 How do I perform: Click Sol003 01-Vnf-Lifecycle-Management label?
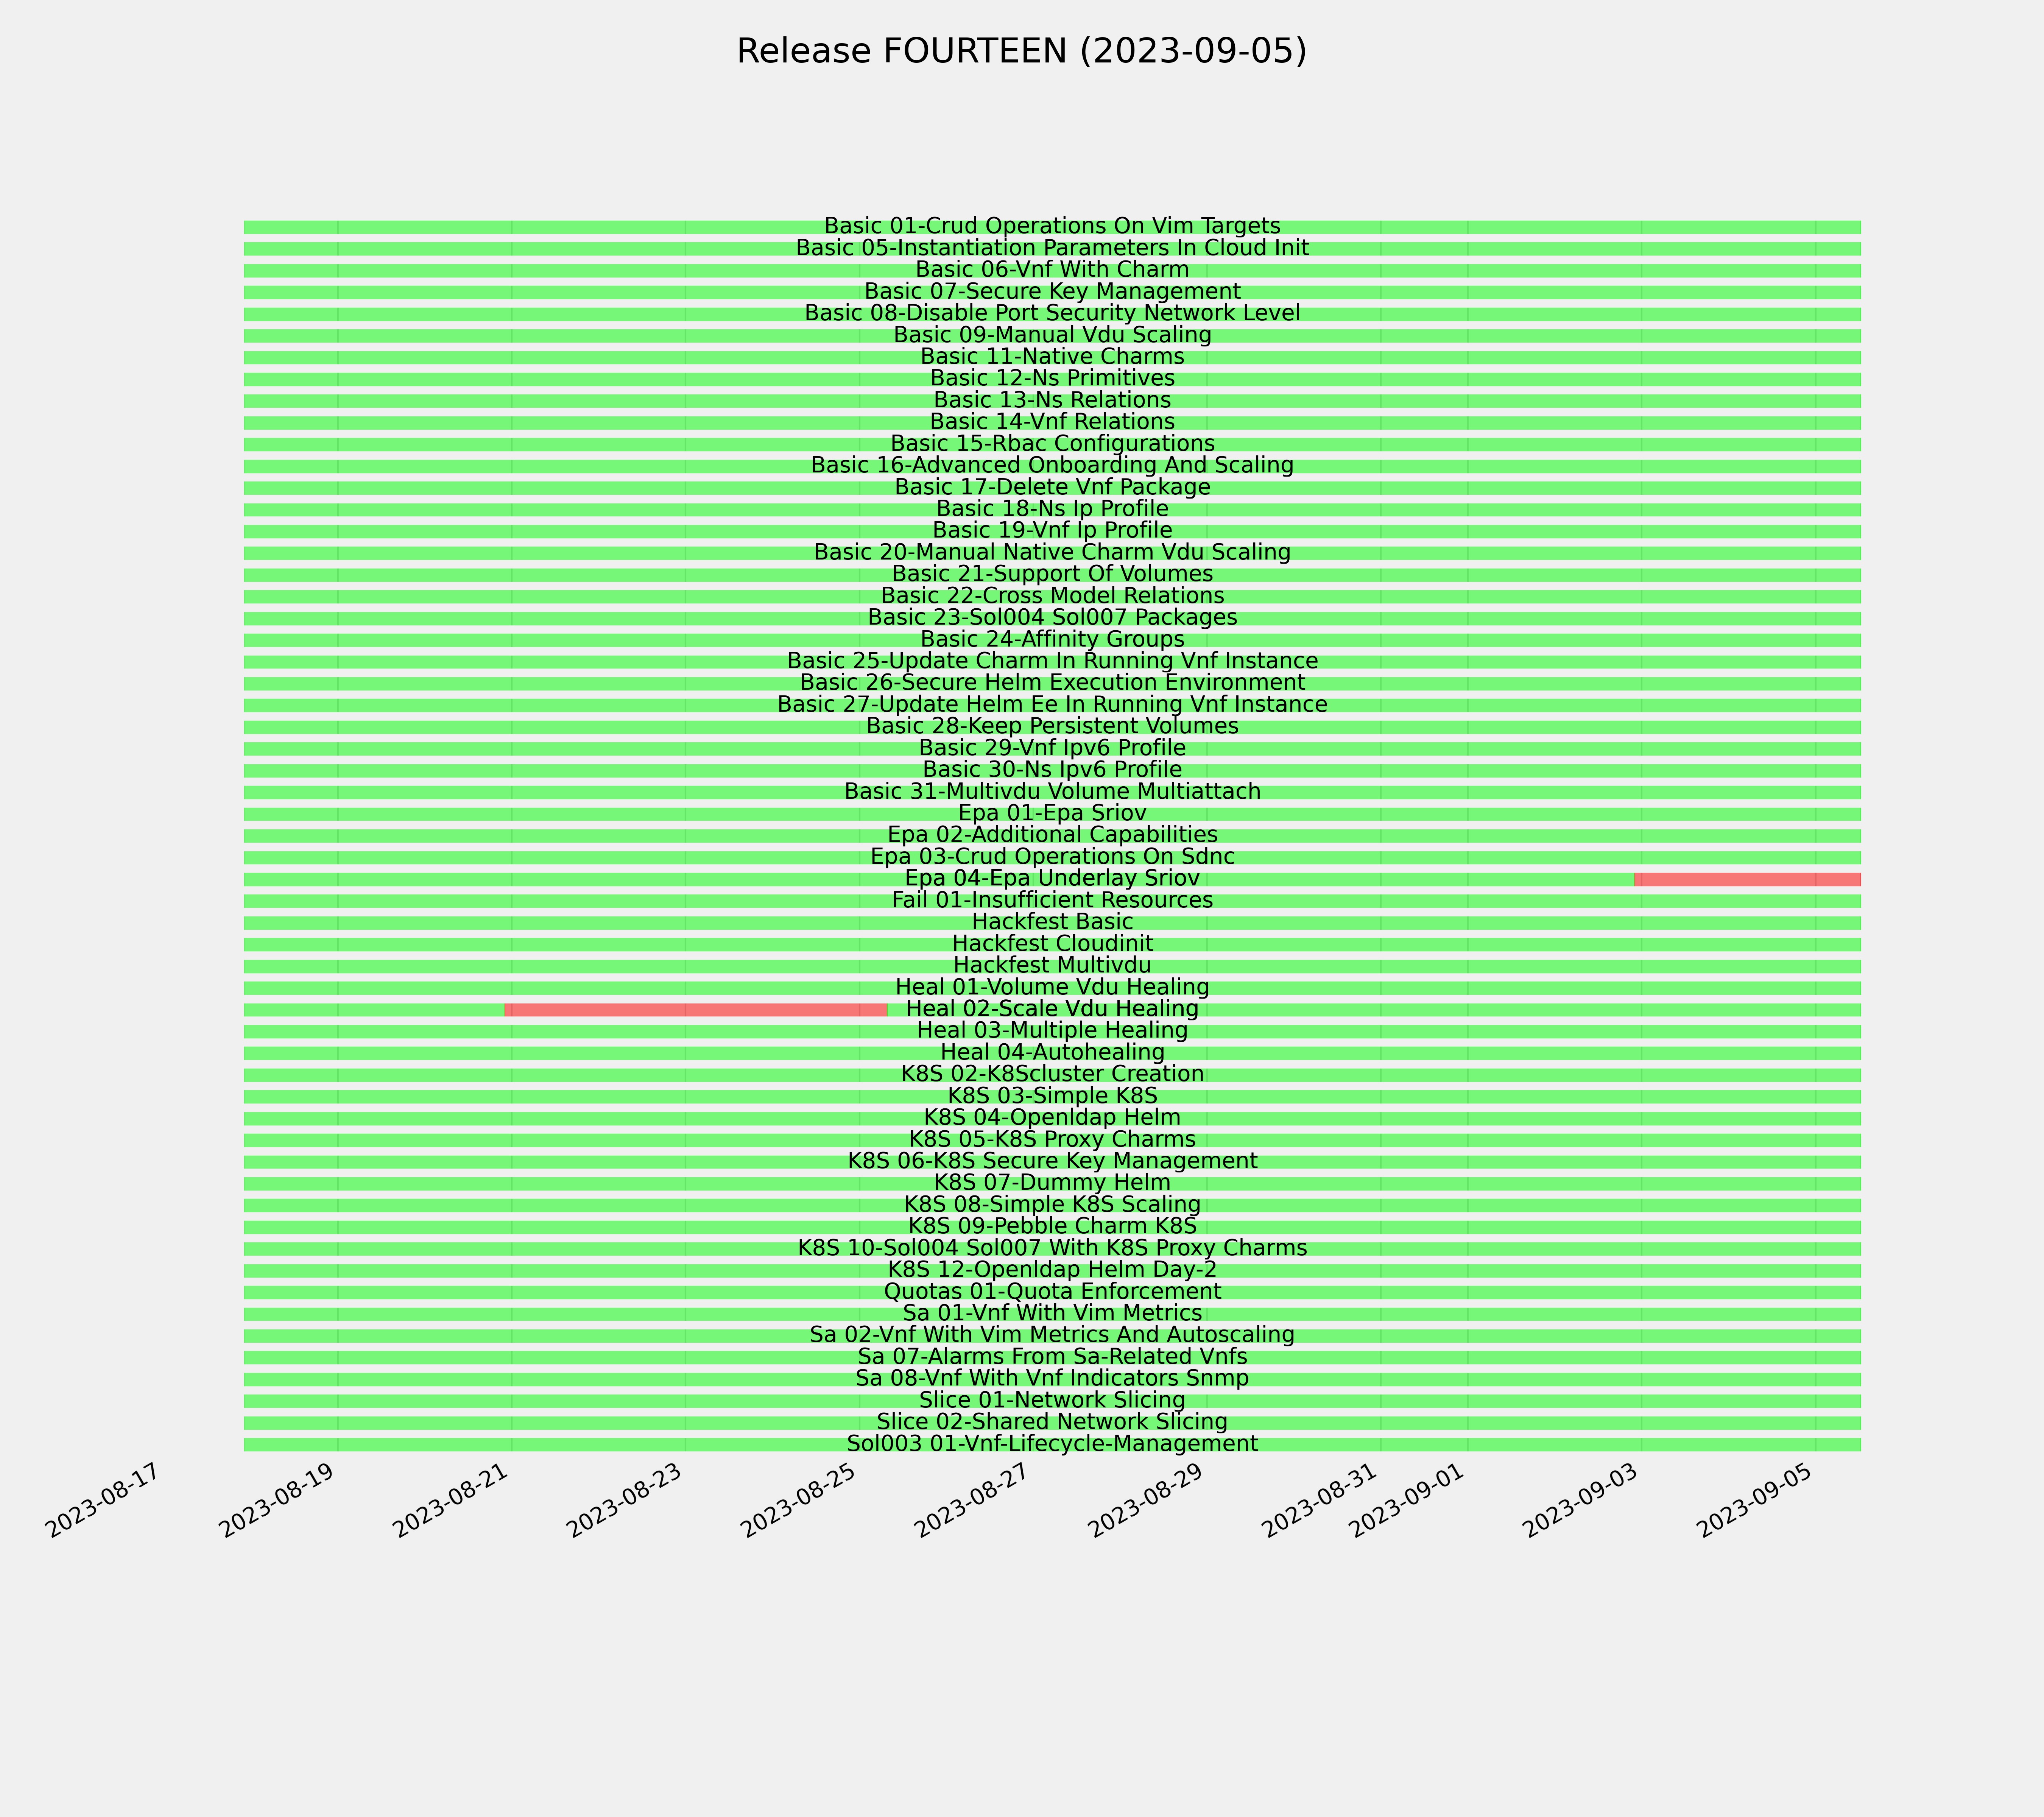tap(1052, 1445)
